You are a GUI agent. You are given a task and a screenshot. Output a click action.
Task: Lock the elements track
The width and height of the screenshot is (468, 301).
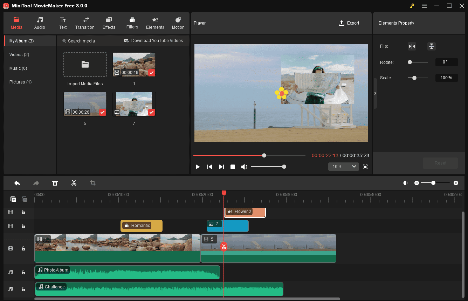pyautogui.click(x=23, y=212)
